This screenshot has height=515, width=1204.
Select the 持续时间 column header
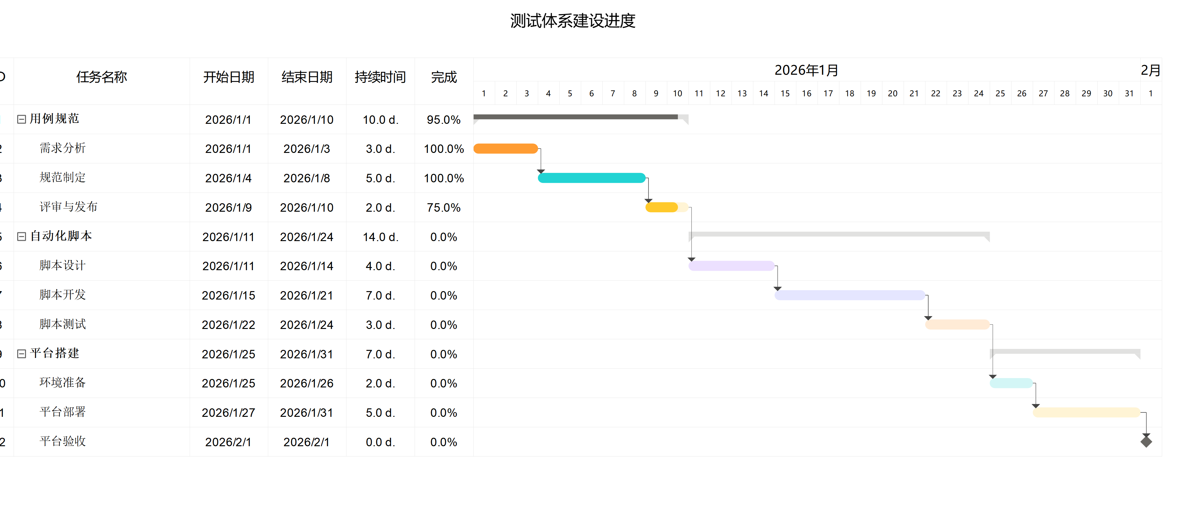point(380,77)
